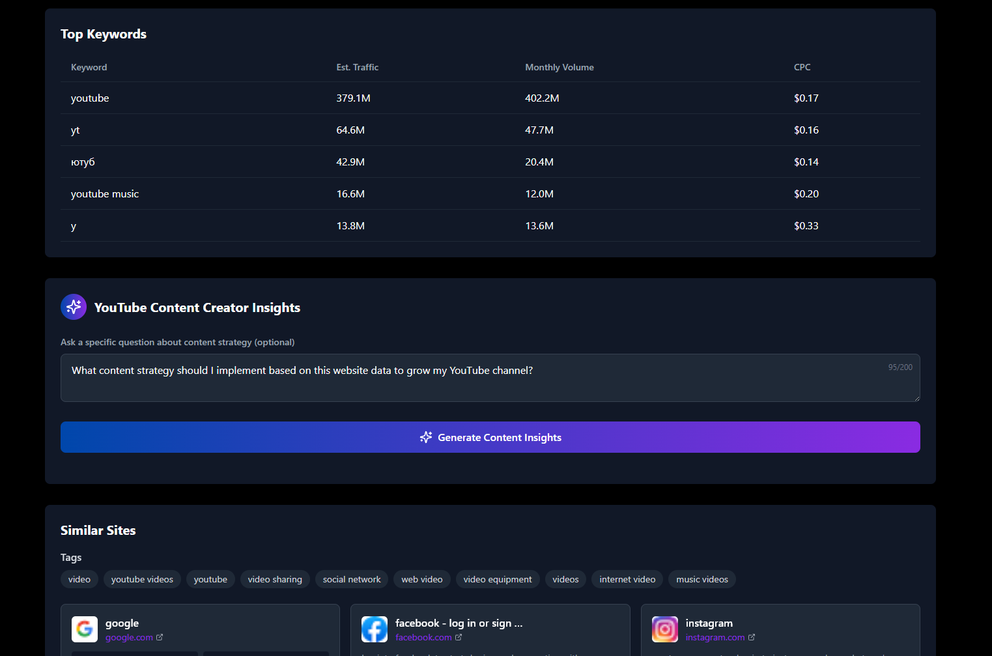Screen dimensions: 992x656
Task: Select the 'web video' tag
Action: [422, 579]
